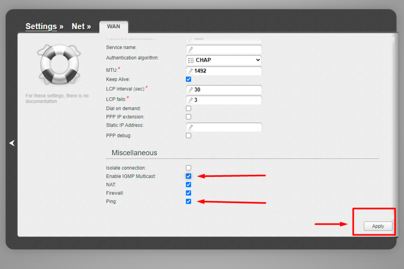Collapse the sidebar using the left arrow
Screen dimensions: 404x269
click(12, 143)
